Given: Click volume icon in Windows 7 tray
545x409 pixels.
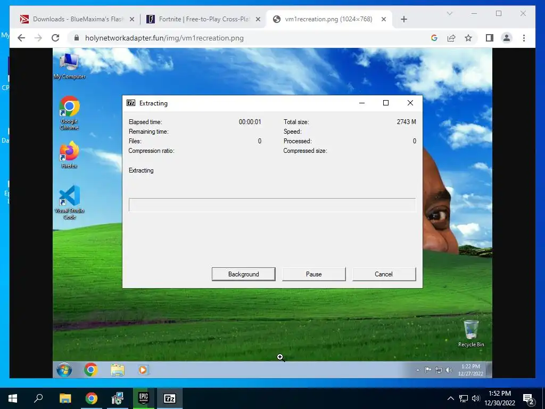Looking at the screenshot, I should (x=449, y=370).
